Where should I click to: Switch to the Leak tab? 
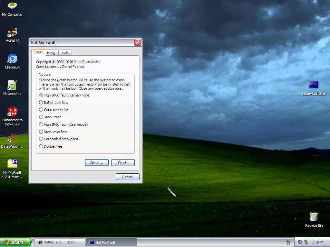click(64, 53)
